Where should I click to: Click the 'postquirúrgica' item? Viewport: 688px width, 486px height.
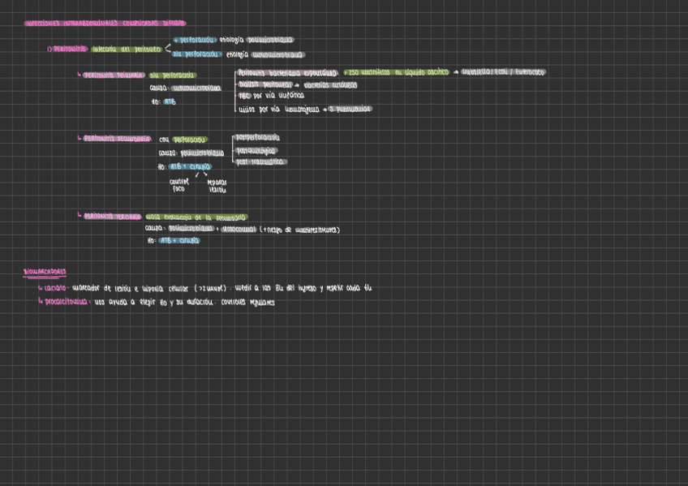click(x=256, y=151)
